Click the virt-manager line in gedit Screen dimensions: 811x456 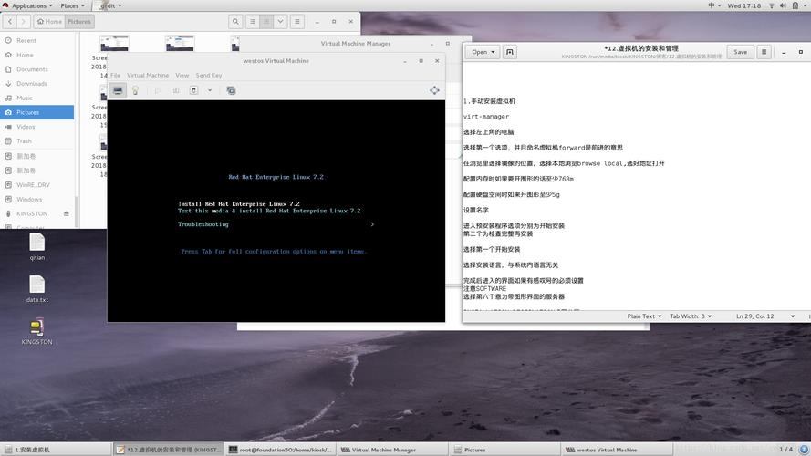click(486, 117)
